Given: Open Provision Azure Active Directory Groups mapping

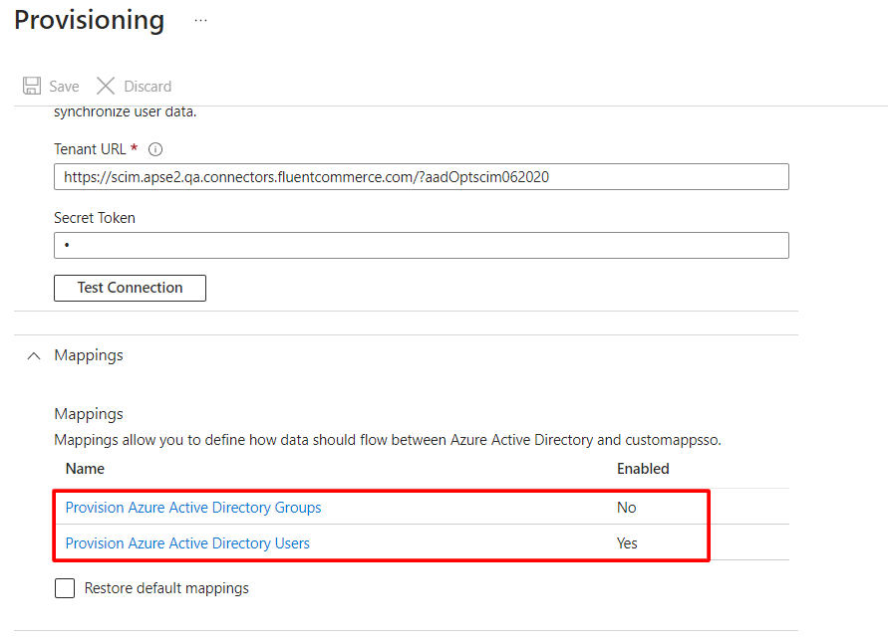Looking at the screenshot, I should point(193,508).
